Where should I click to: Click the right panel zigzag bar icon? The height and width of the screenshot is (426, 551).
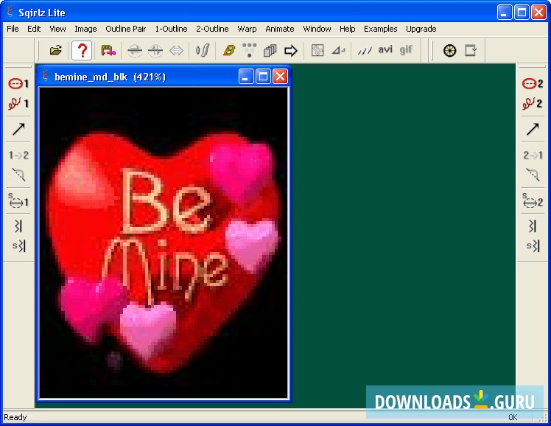click(x=533, y=226)
